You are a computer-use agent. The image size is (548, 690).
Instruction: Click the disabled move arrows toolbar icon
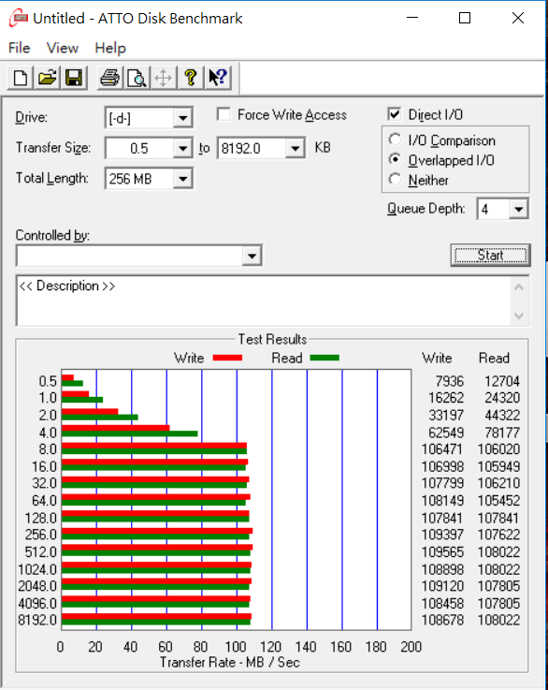click(164, 79)
